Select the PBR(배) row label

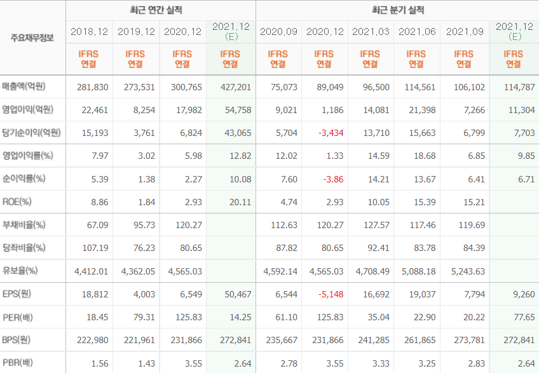pyautogui.click(x=18, y=363)
